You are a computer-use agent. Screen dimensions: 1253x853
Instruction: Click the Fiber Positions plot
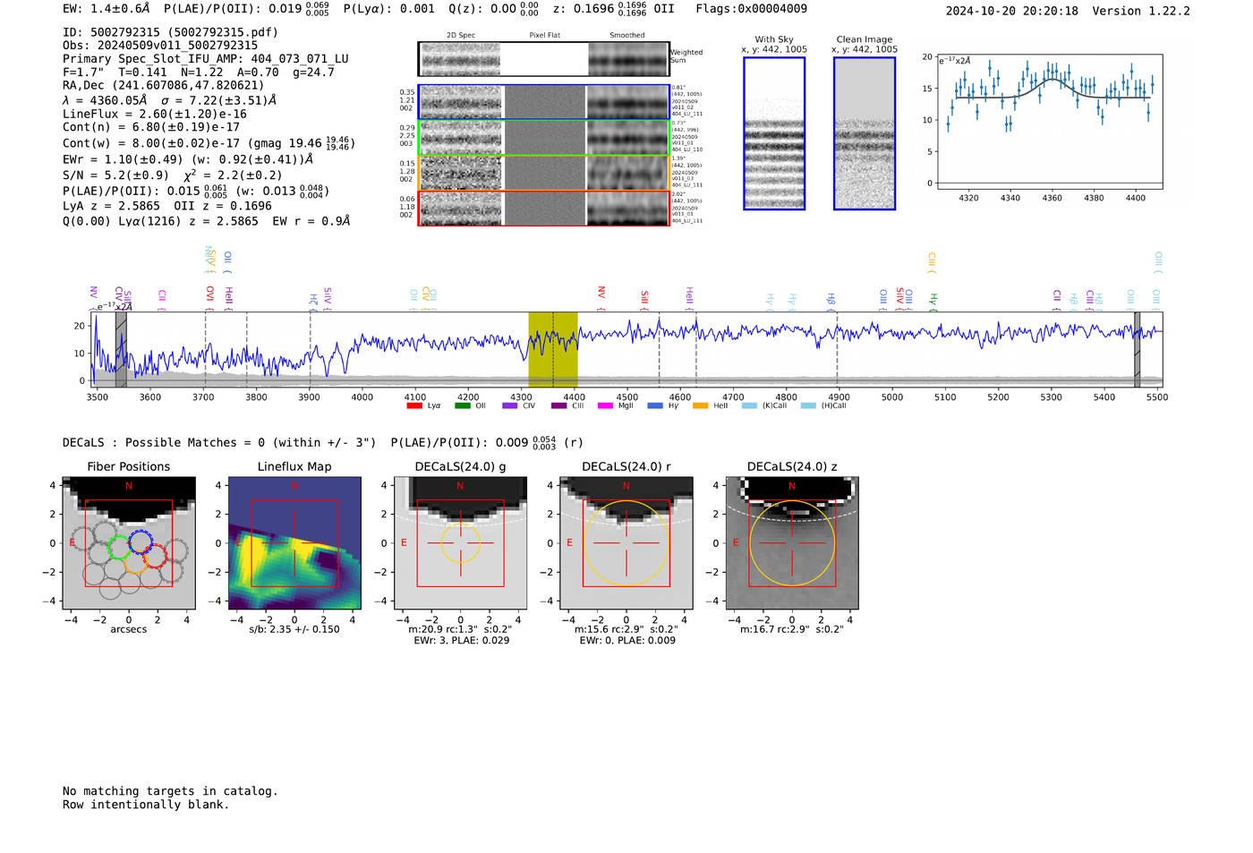click(129, 543)
